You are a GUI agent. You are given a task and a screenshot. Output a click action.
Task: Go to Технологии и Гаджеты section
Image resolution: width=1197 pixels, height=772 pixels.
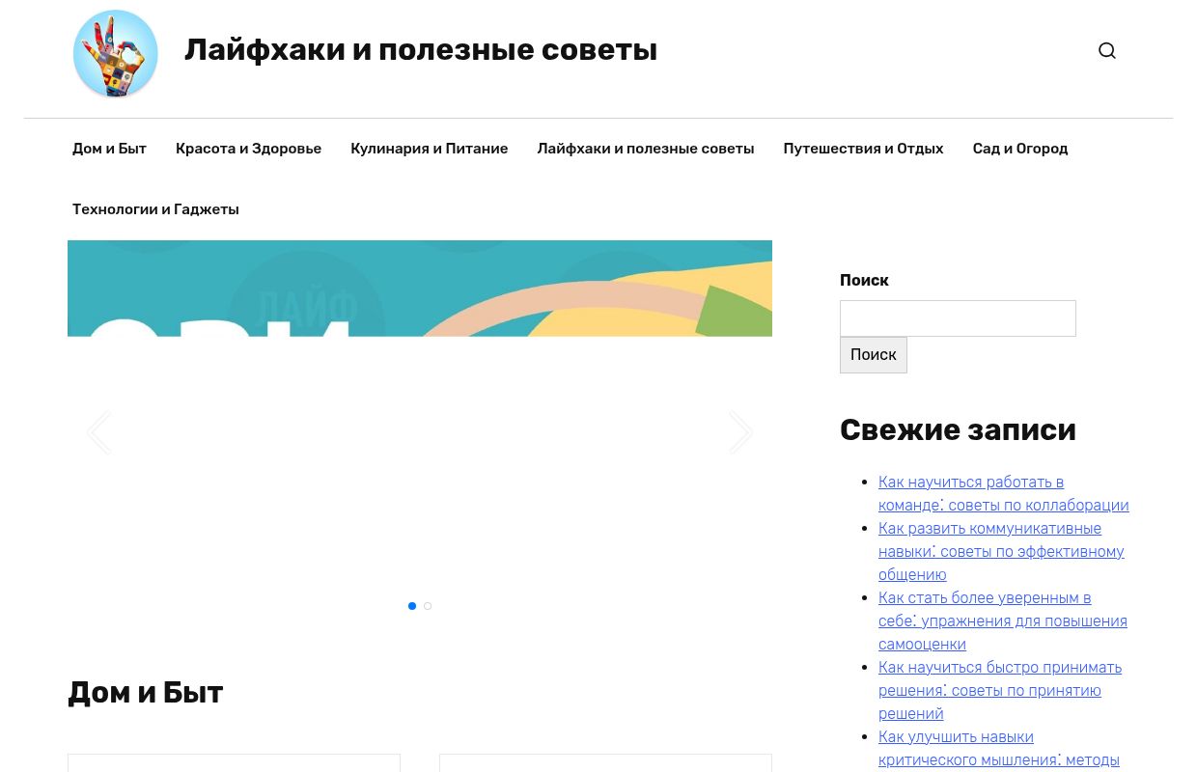(x=155, y=209)
